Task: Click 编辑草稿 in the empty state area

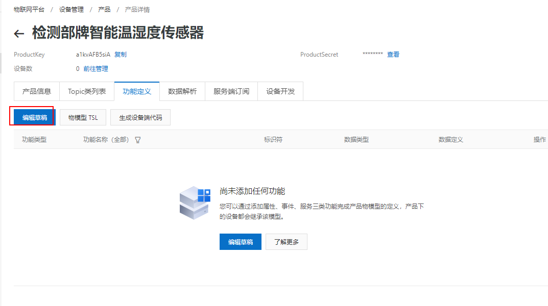Action: [241, 242]
